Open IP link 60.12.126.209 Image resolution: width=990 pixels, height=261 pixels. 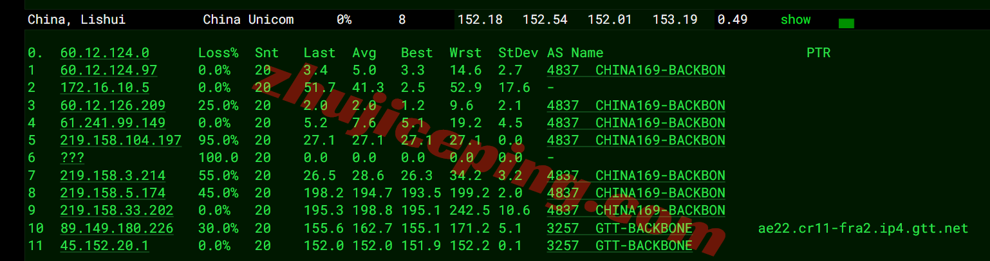(x=113, y=105)
